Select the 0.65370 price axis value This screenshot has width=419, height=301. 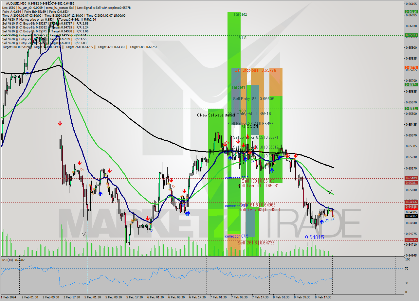pos(411,135)
